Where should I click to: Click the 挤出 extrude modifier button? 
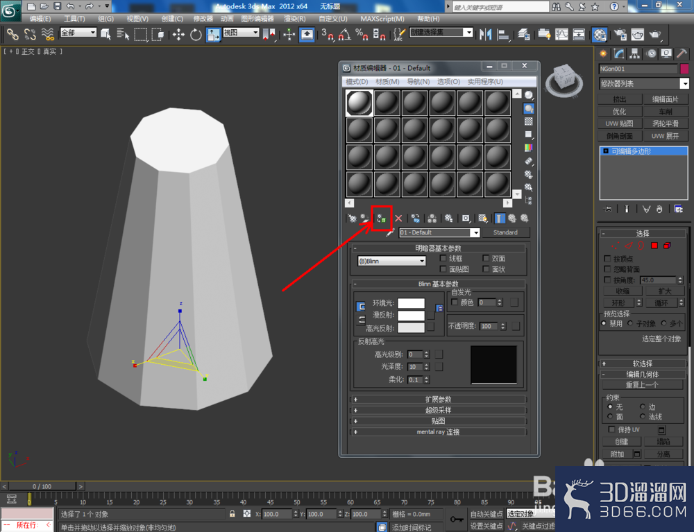[x=620, y=99]
